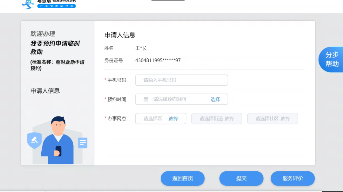Screen dimensions: 343x192
Task: Click the 粤智助 logo icon
Action: [28, 4]
